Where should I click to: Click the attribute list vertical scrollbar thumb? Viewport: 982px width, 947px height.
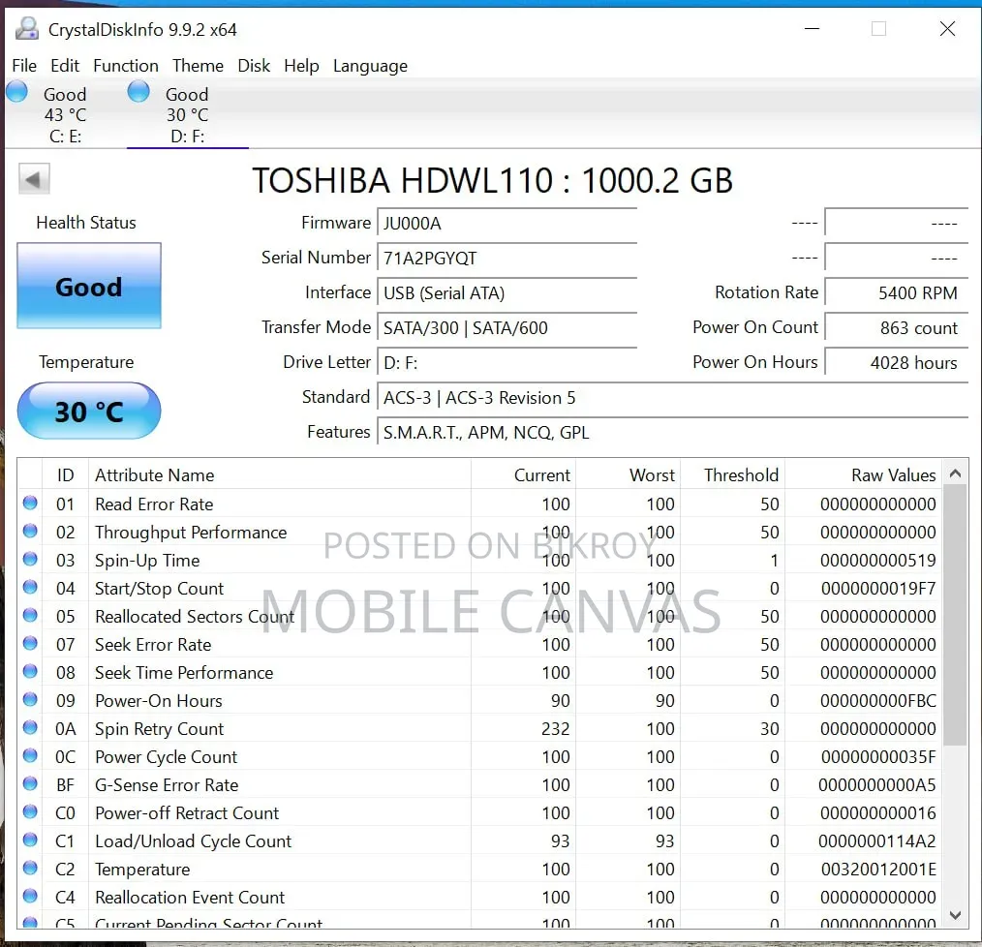955,615
